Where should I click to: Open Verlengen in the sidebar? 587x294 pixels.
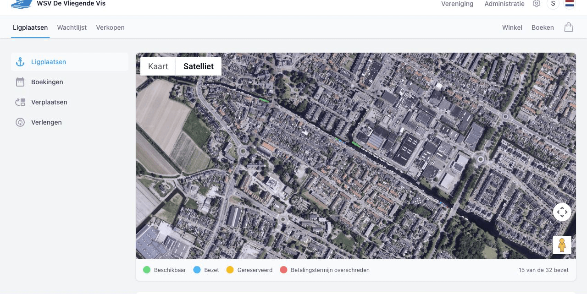tap(70, 122)
